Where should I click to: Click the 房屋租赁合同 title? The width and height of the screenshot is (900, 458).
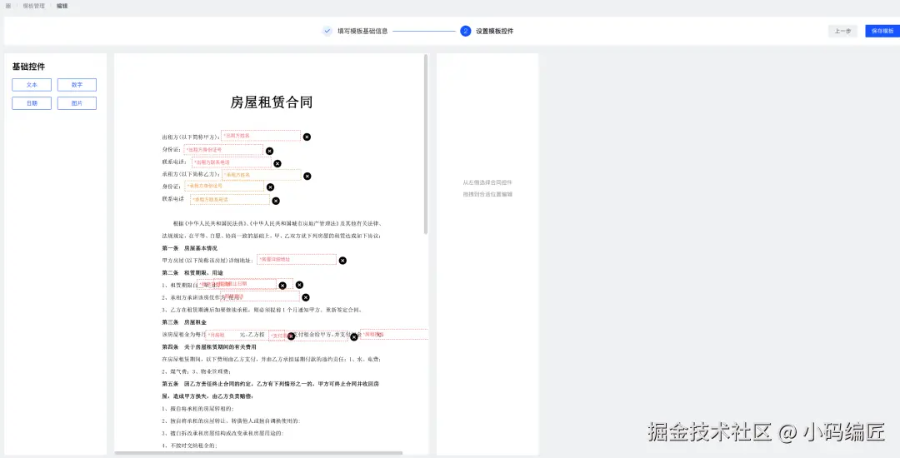[272, 102]
